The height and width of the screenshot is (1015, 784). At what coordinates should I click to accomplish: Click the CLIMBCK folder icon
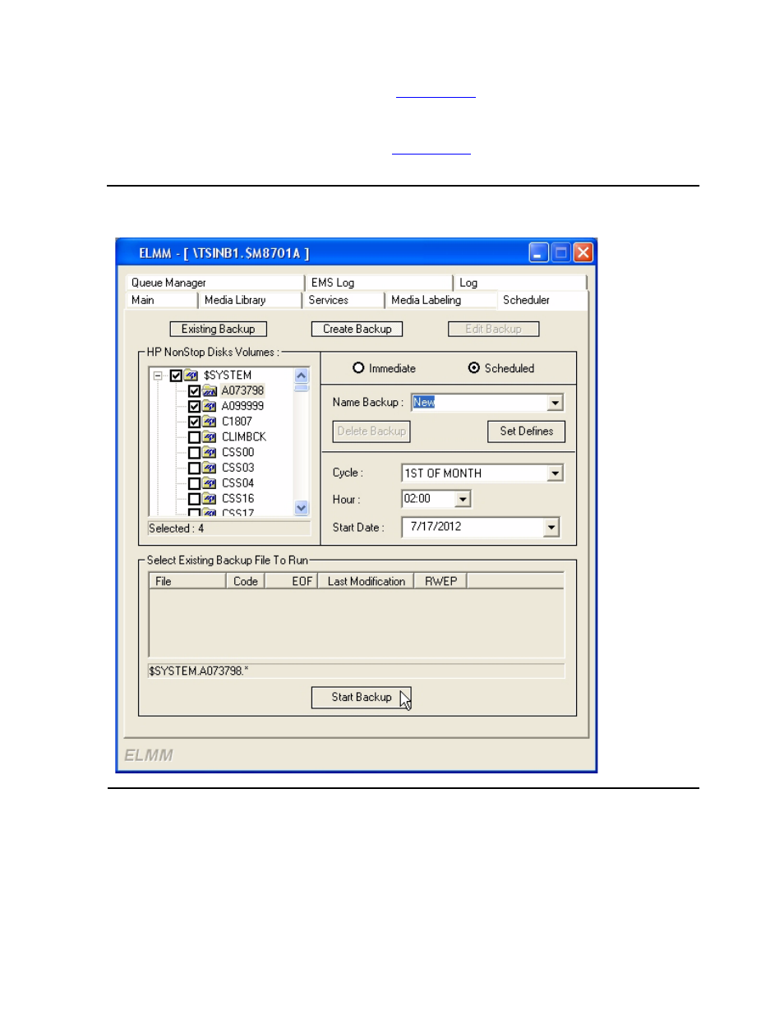point(210,437)
